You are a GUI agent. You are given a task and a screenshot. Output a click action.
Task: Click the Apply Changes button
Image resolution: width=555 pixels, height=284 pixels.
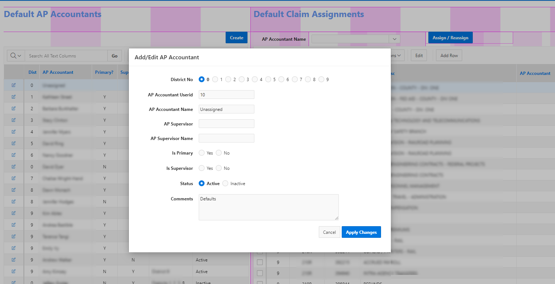coord(361,232)
